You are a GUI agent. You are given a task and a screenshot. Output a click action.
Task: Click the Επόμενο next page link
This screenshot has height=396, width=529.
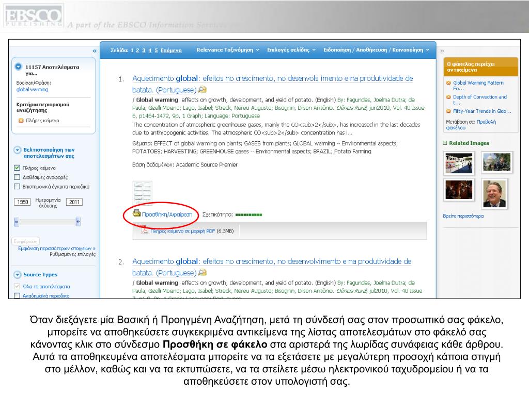coord(171,51)
